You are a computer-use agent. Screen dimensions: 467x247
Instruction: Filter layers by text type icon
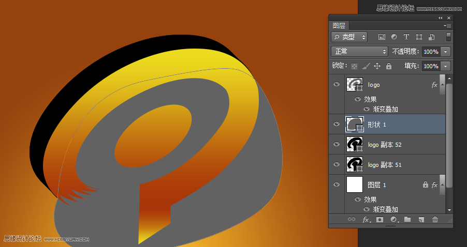pos(406,37)
